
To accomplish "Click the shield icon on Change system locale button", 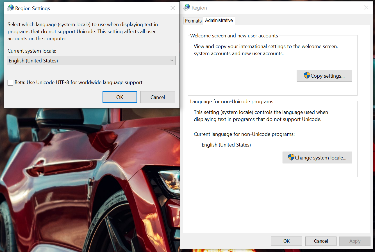I will [x=291, y=157].
